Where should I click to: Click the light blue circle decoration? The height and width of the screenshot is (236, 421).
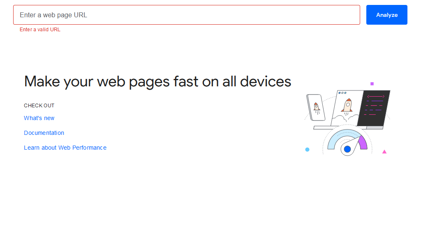(x=308, y=150)
